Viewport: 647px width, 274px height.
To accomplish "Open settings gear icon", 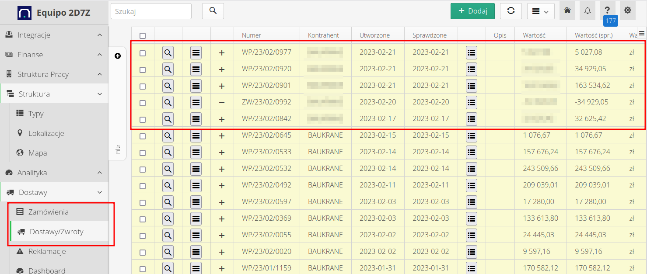I will click(628, 10).
